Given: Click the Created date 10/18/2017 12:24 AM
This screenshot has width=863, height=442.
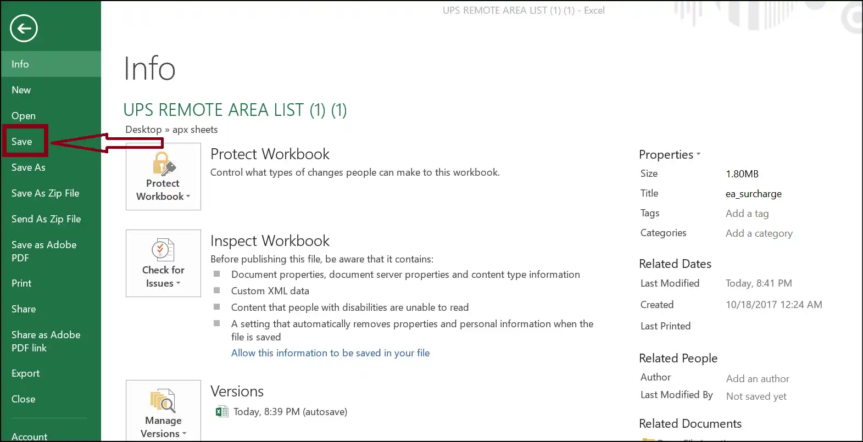Looking at the screenshot, I should tap(773, 305).
